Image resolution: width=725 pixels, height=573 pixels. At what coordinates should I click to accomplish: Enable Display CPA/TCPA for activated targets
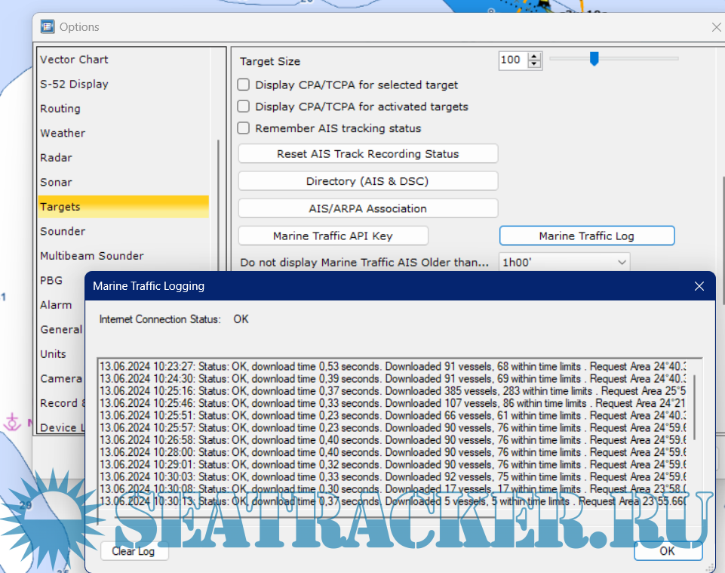click(x=243, y=106)
